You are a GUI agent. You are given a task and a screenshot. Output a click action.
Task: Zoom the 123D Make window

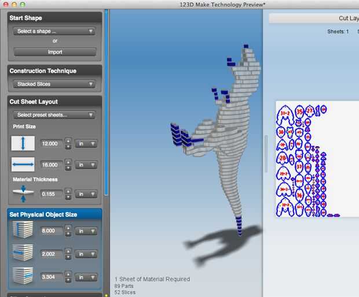coord(23,4)
